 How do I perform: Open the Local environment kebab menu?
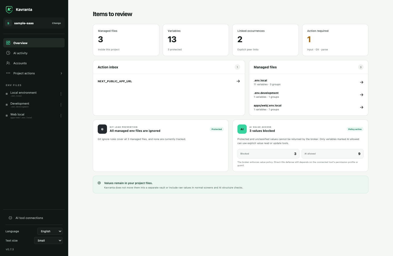(x=61, y=94)
